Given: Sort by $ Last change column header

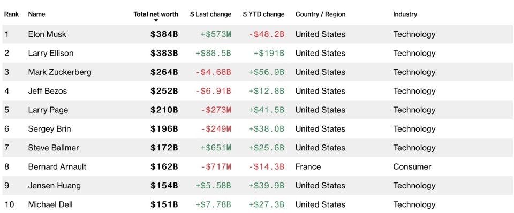Looking at the screenshot, I should pos(210,14).
